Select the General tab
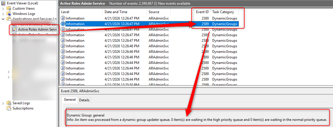 coord(70,100)
